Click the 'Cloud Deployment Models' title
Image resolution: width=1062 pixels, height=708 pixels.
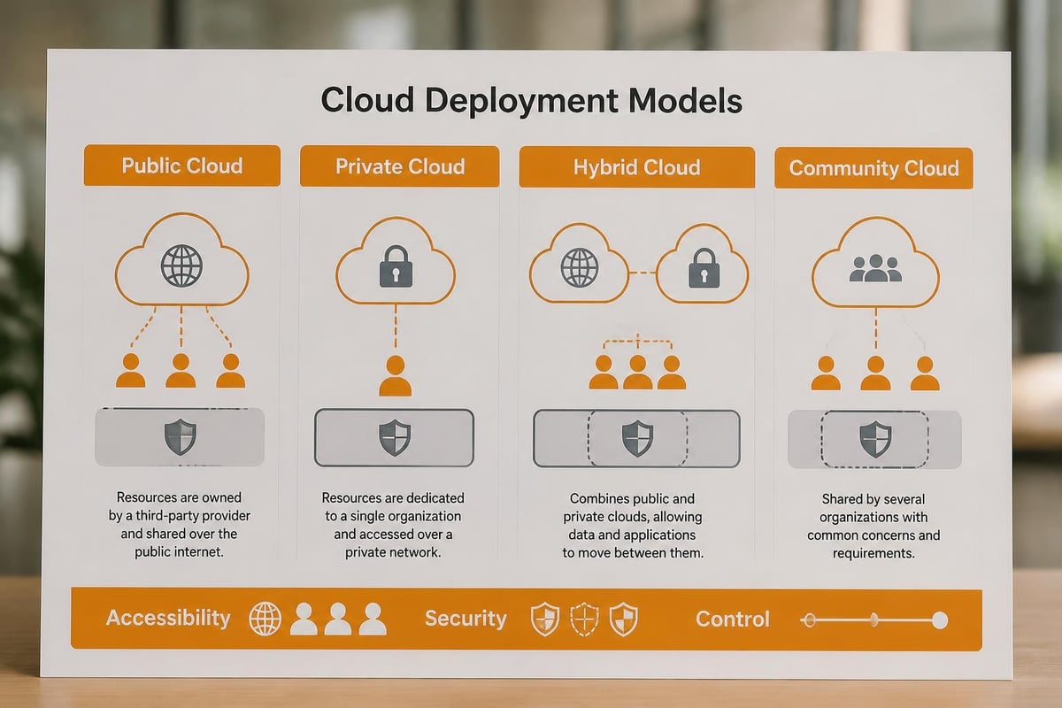point(531,100)
